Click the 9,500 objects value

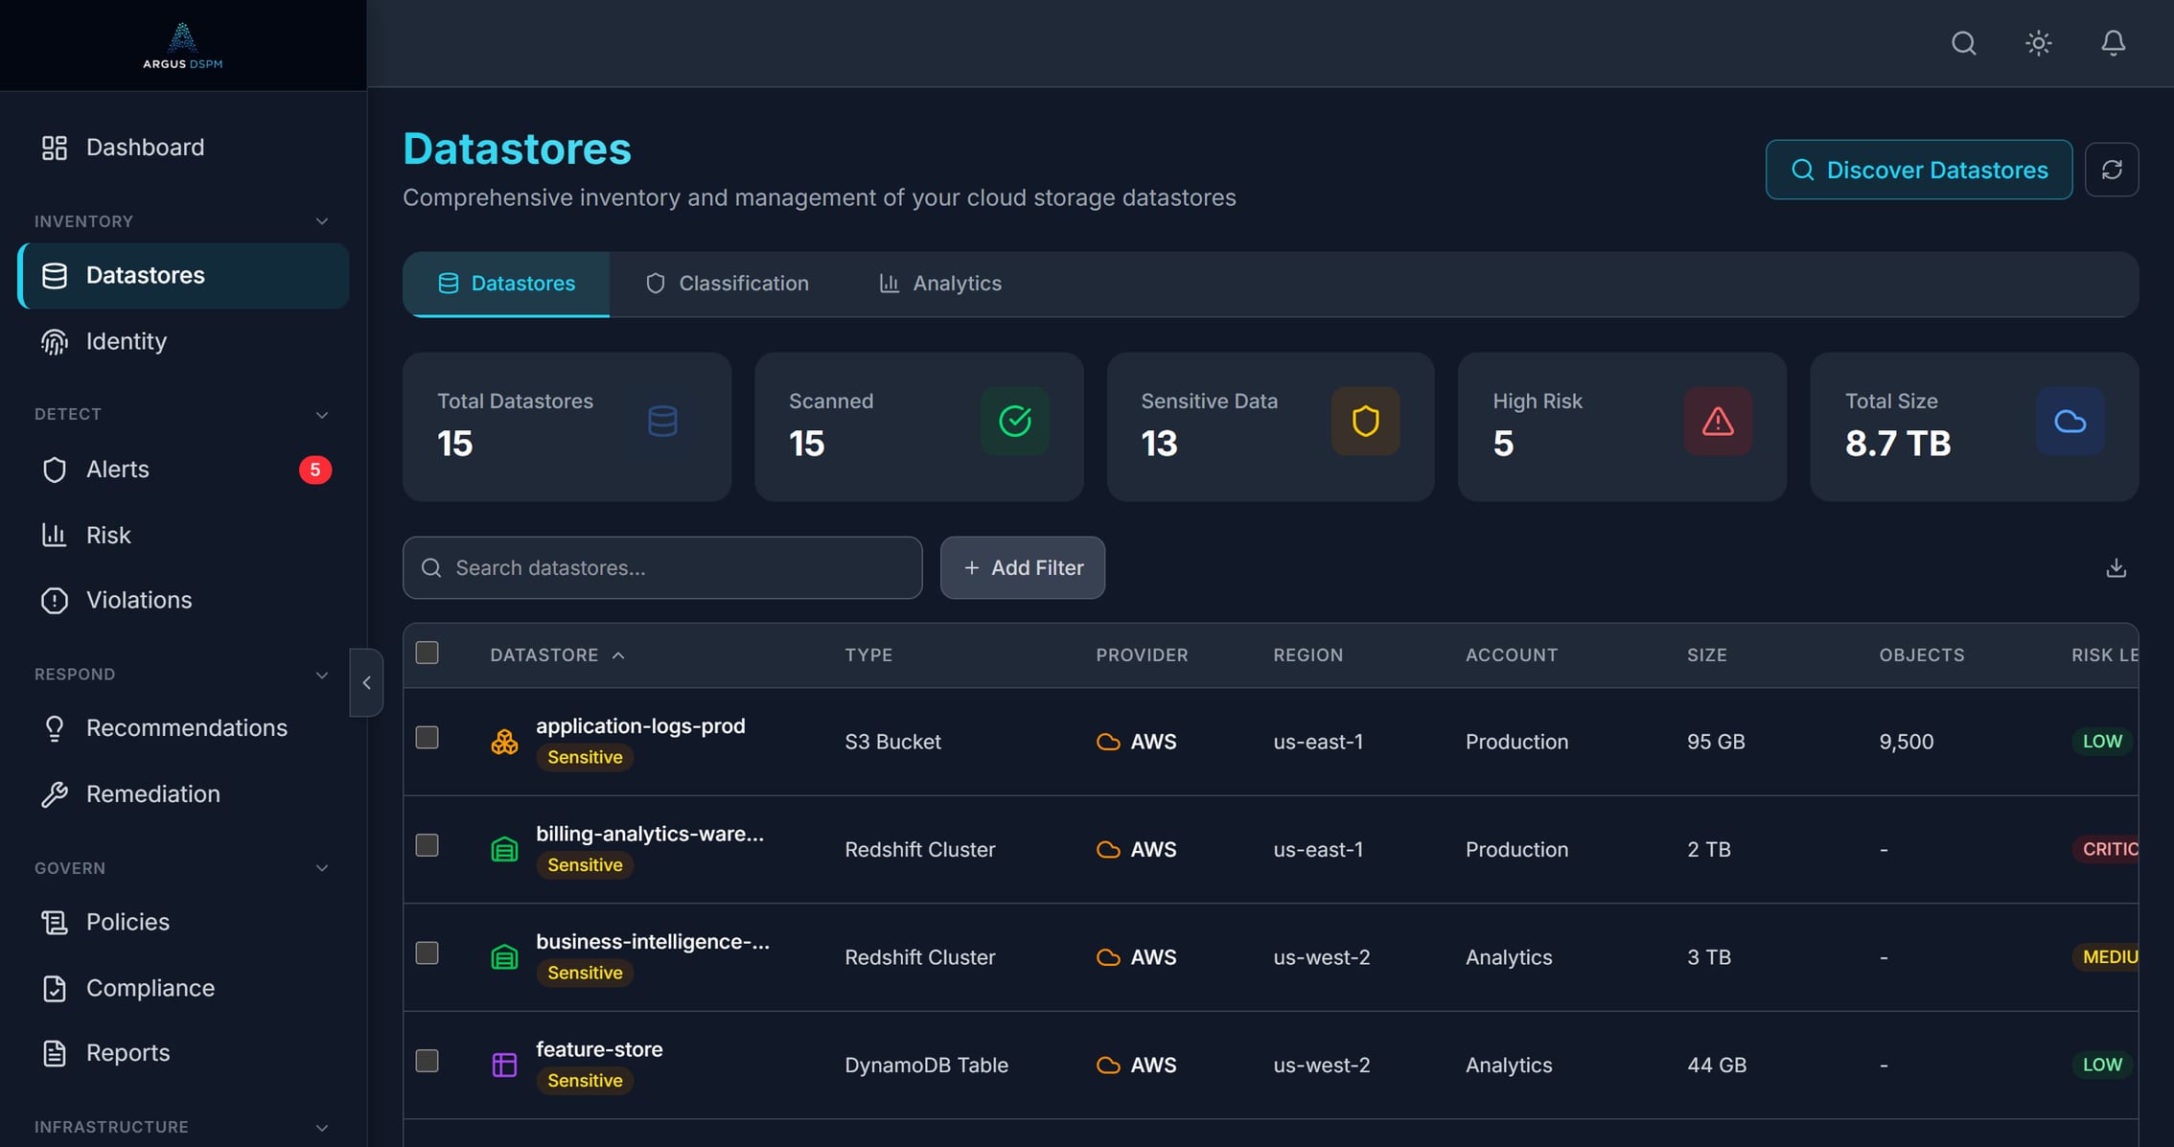[x=1907, y=742]
